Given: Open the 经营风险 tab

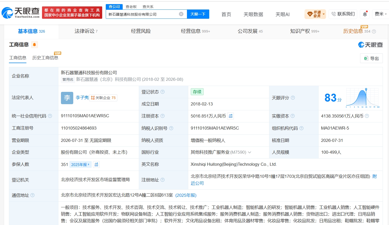Looking at the screenshot, I should 141,31.
